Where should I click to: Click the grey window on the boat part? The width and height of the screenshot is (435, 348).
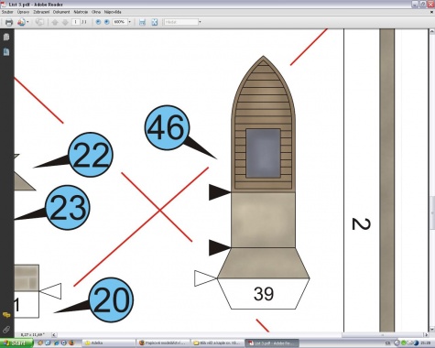tap(263, 153)
